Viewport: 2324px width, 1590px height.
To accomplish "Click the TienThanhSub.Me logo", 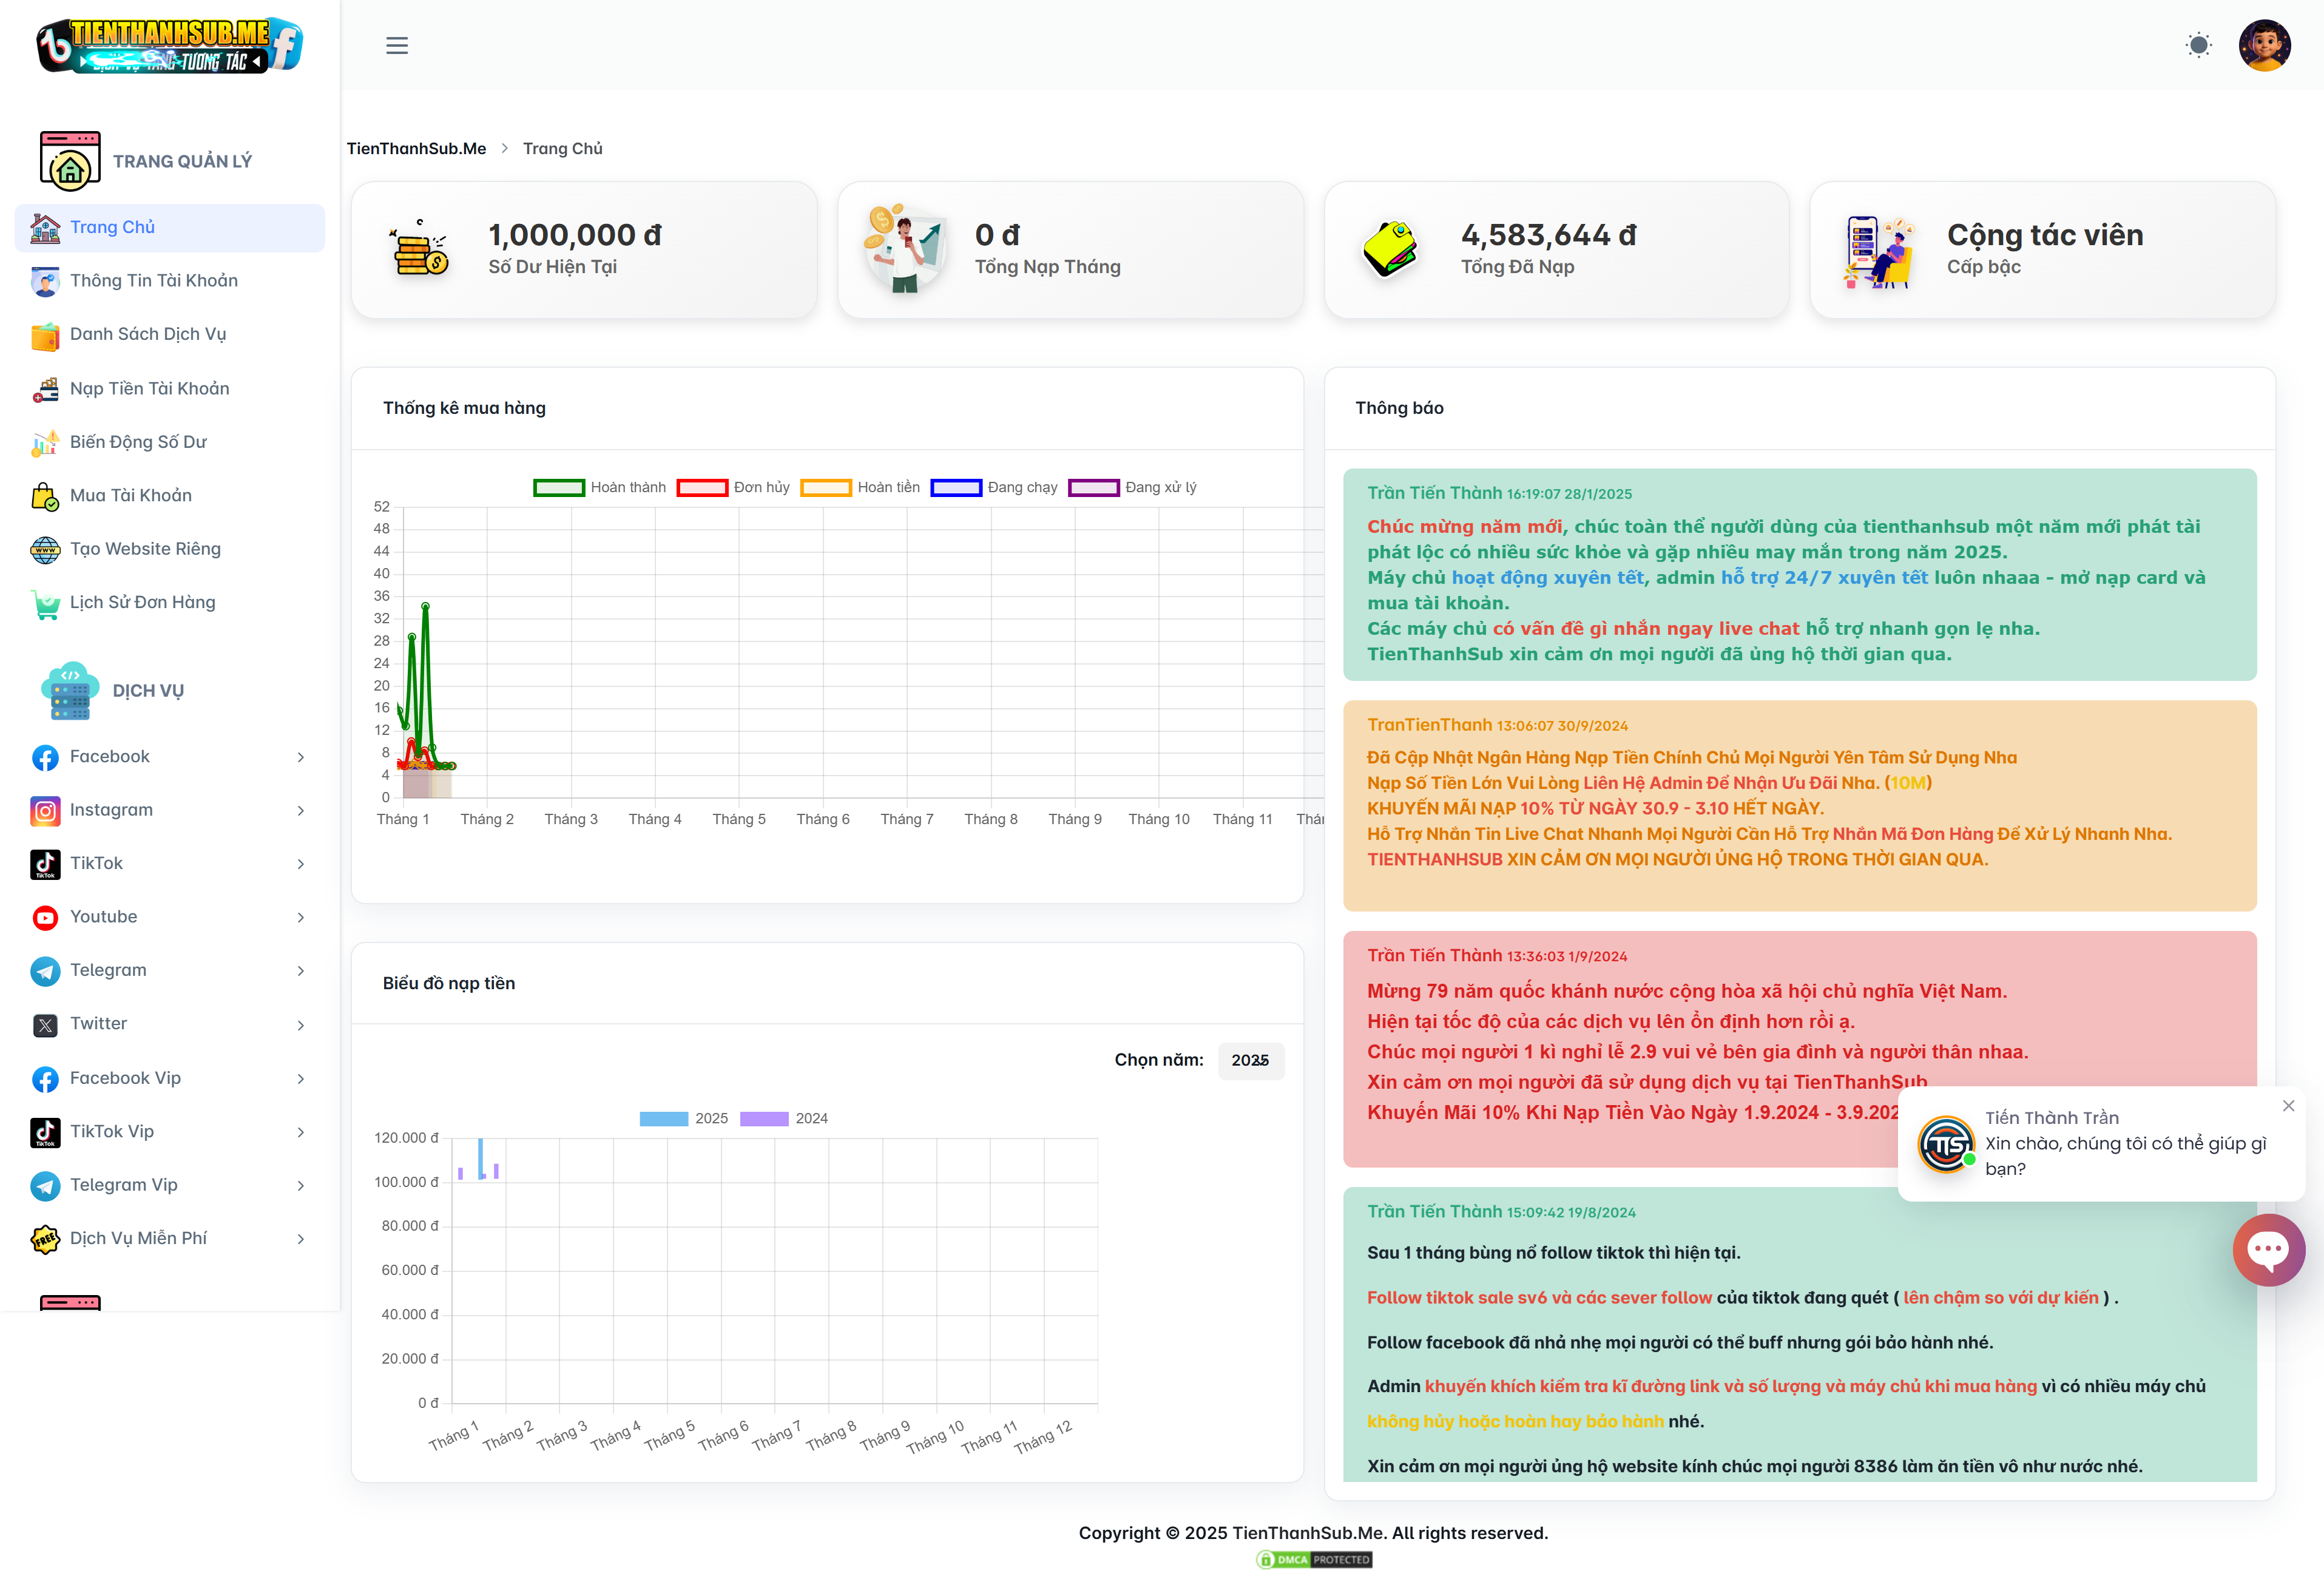I will [x=170, y=45].
